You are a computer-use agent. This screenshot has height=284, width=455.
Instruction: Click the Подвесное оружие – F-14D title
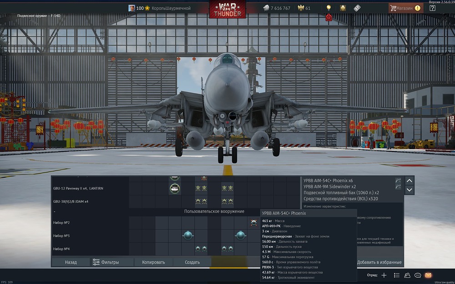(x=39, y=15)
